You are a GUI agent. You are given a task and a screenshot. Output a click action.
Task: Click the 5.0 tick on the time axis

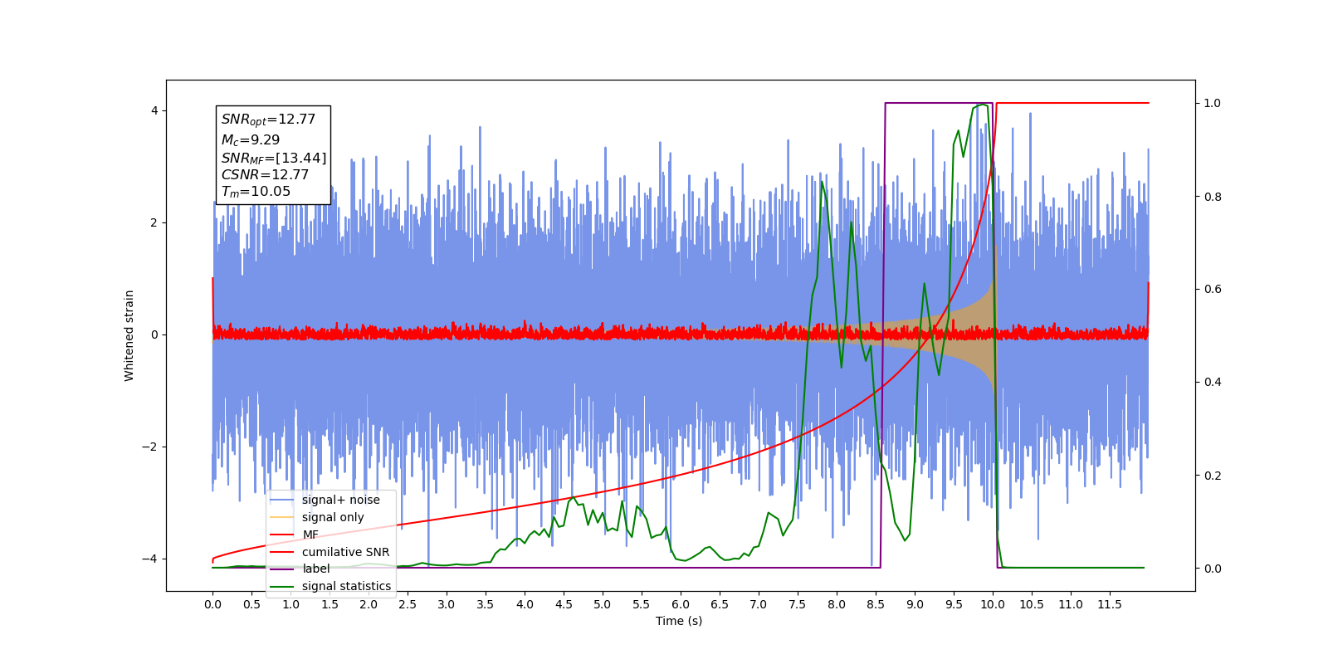pyautogui.click(x=603, y=604)
